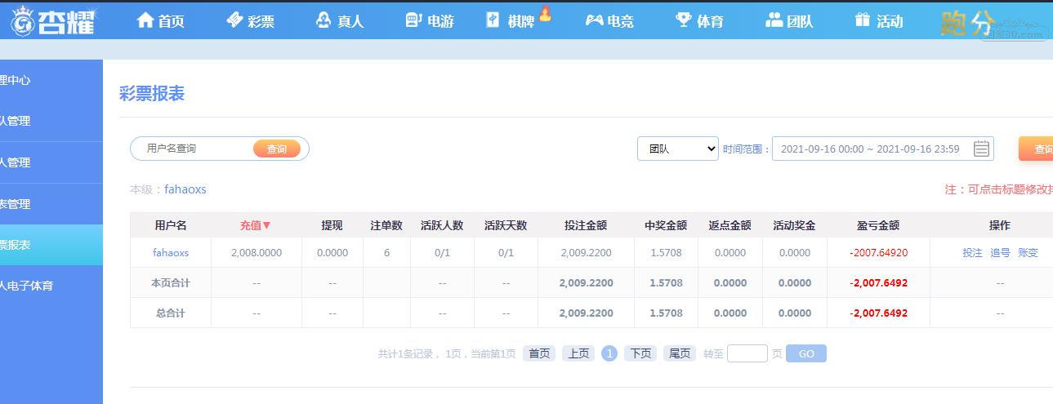
Task: Select page number 1 in pagination
Action: (609, 353)
